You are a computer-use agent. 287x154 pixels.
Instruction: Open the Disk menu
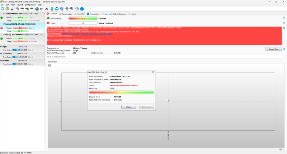(8, 5)
